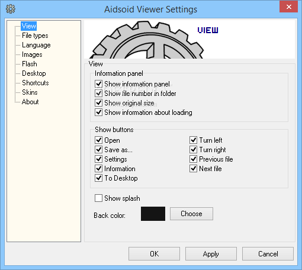Cancel the settings dialog

(268, 254)
